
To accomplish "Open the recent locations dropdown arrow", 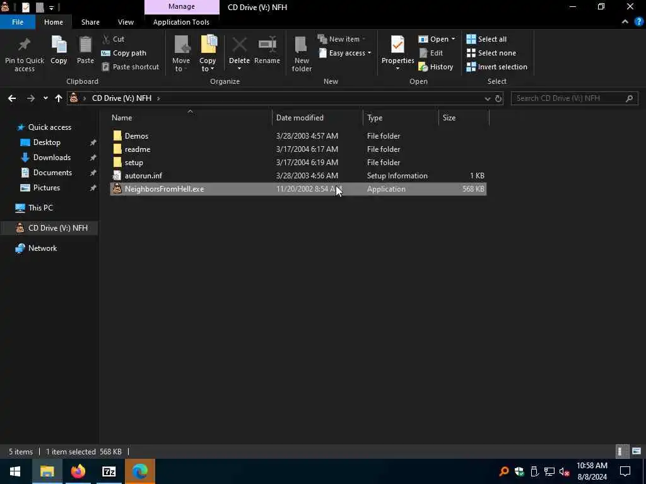I will coord(45,98).
